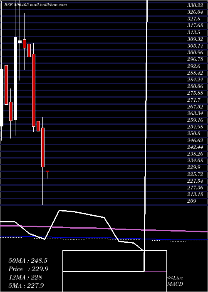This screenshot has width=208, height=292.
Task: Click the tall white candle near 309
Action: pyautogui.click(x=15, y=78)
